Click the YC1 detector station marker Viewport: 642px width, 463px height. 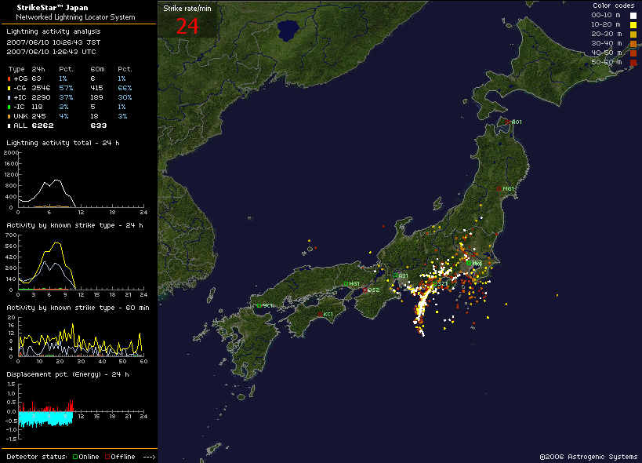tap(258, 305)
